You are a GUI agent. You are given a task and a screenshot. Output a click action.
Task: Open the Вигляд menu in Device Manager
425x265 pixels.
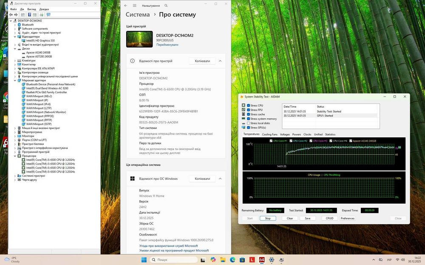(x=32, y=9)
